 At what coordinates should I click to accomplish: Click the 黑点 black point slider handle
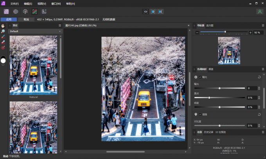209,98
